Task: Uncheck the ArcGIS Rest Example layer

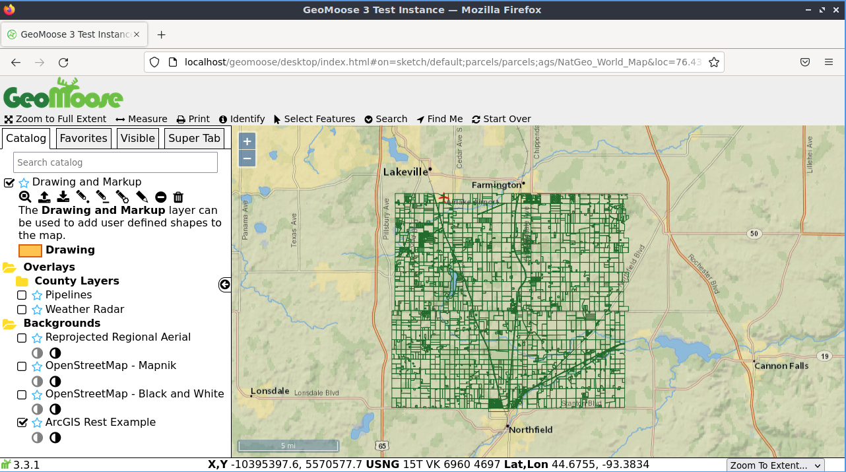Action: tap(22, 422)
